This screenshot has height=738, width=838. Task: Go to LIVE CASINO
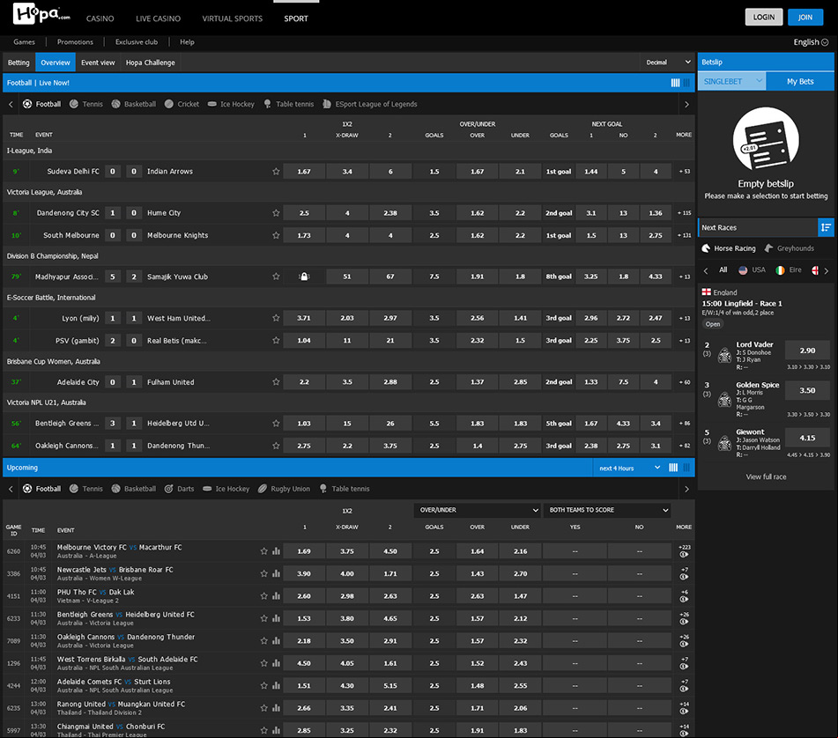tap(159, 18)
